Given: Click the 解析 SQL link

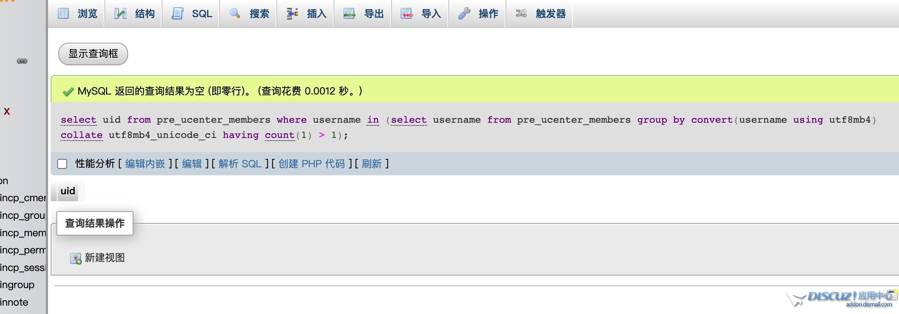Looking at the screenshot, I should (240, 164).
